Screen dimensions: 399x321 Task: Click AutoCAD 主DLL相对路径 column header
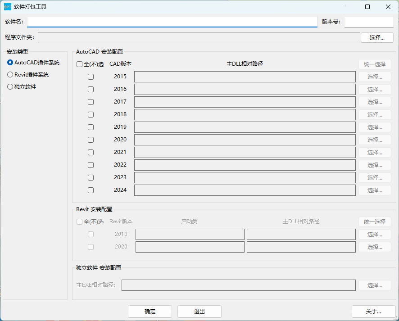pyautogui.click(x=245, y=64)
